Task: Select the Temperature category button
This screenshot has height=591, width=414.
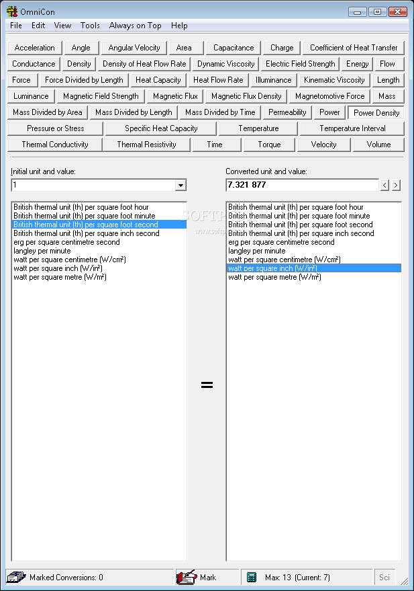Action: pos(258,129)
